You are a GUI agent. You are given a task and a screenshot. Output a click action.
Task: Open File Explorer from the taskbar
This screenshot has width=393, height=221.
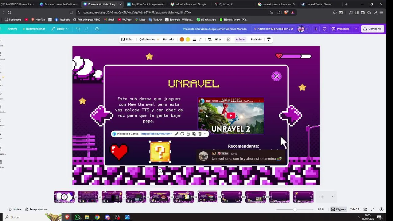click(x=87, y=217)
